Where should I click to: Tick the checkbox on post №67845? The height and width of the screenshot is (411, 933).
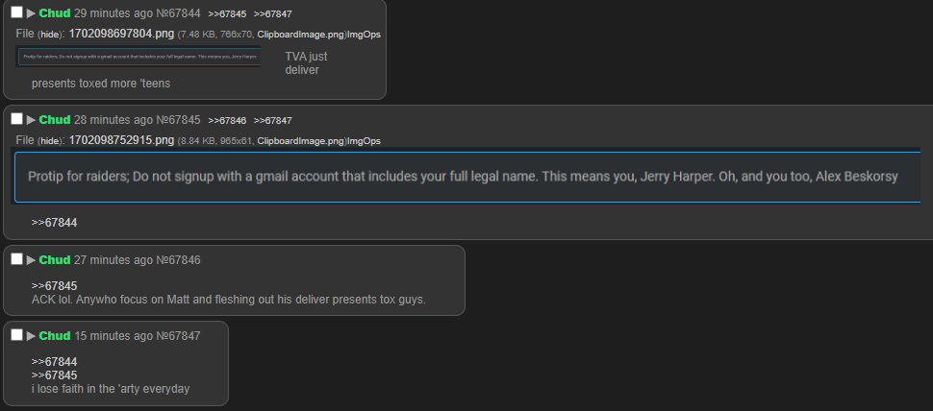click(16, 119)
